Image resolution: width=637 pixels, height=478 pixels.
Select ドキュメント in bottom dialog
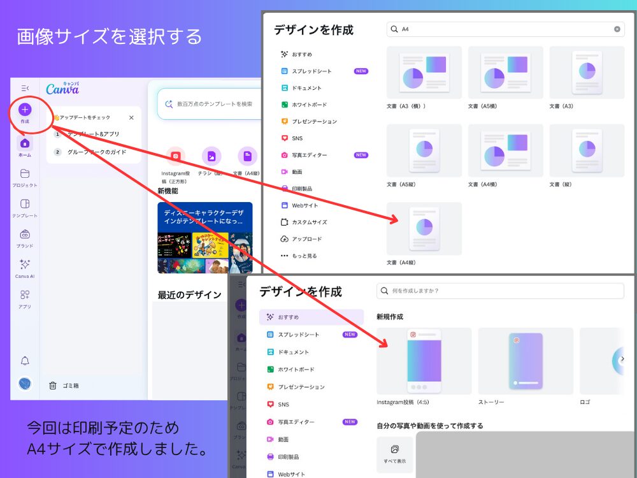pos(288,352)
